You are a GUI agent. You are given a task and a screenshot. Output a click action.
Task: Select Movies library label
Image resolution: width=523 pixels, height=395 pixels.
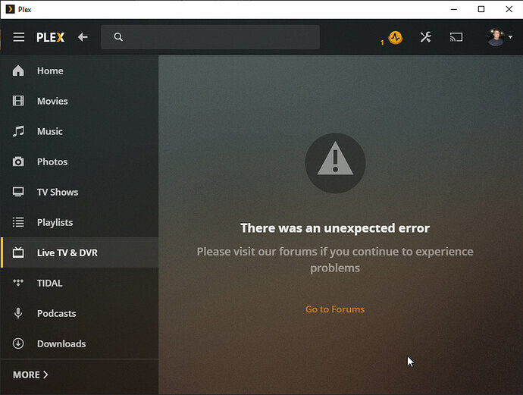pyautogui.click(x=53, y=101)
